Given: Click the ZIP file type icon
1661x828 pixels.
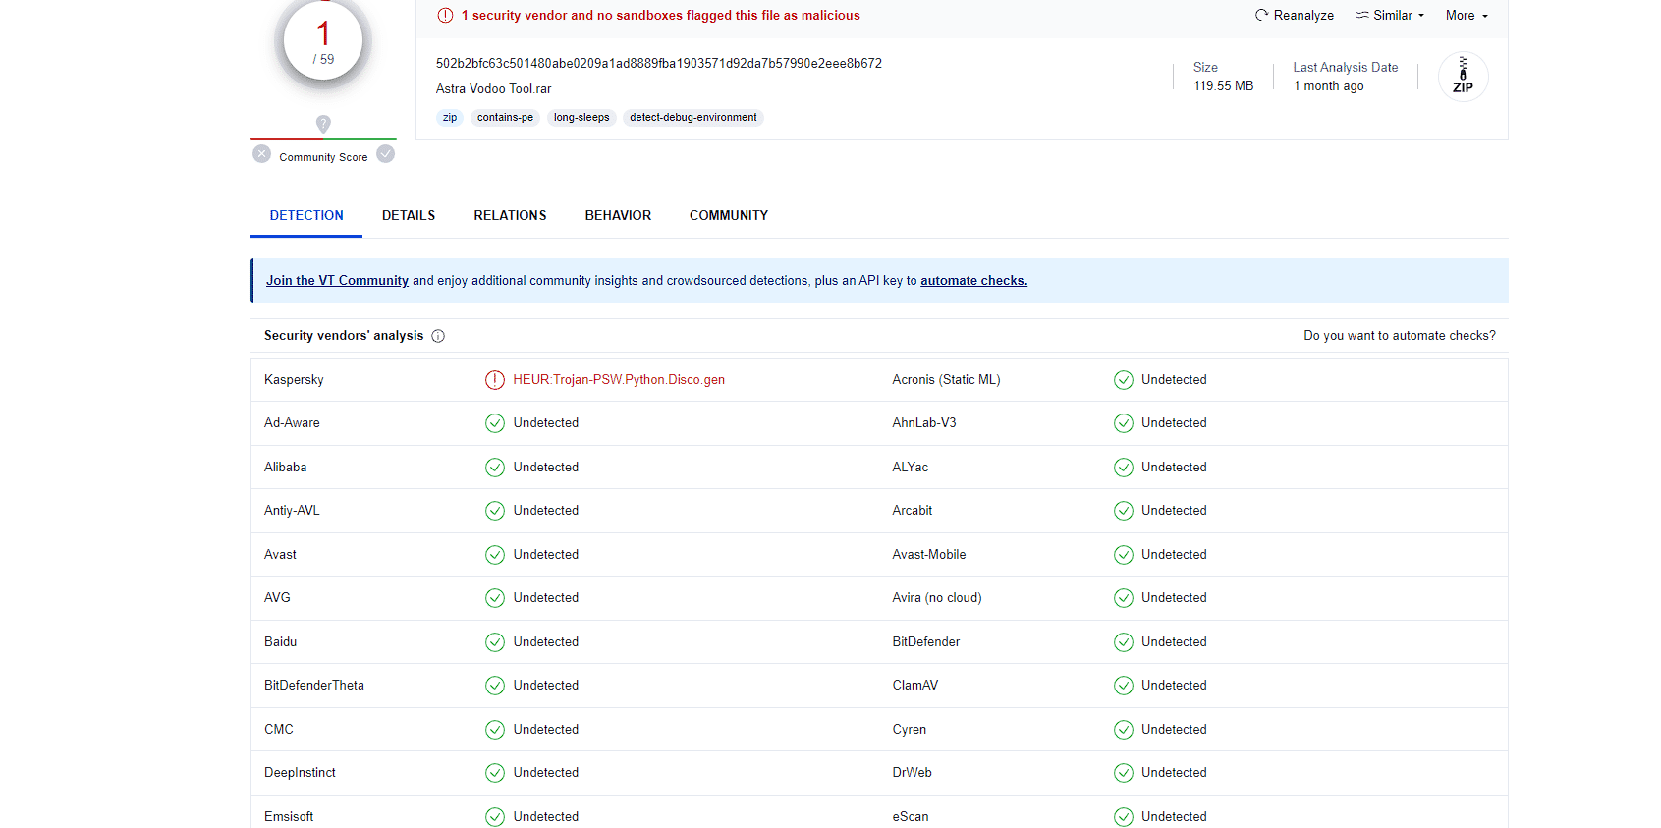Looking at the screenshot, I should click(x=1463, y=77).
